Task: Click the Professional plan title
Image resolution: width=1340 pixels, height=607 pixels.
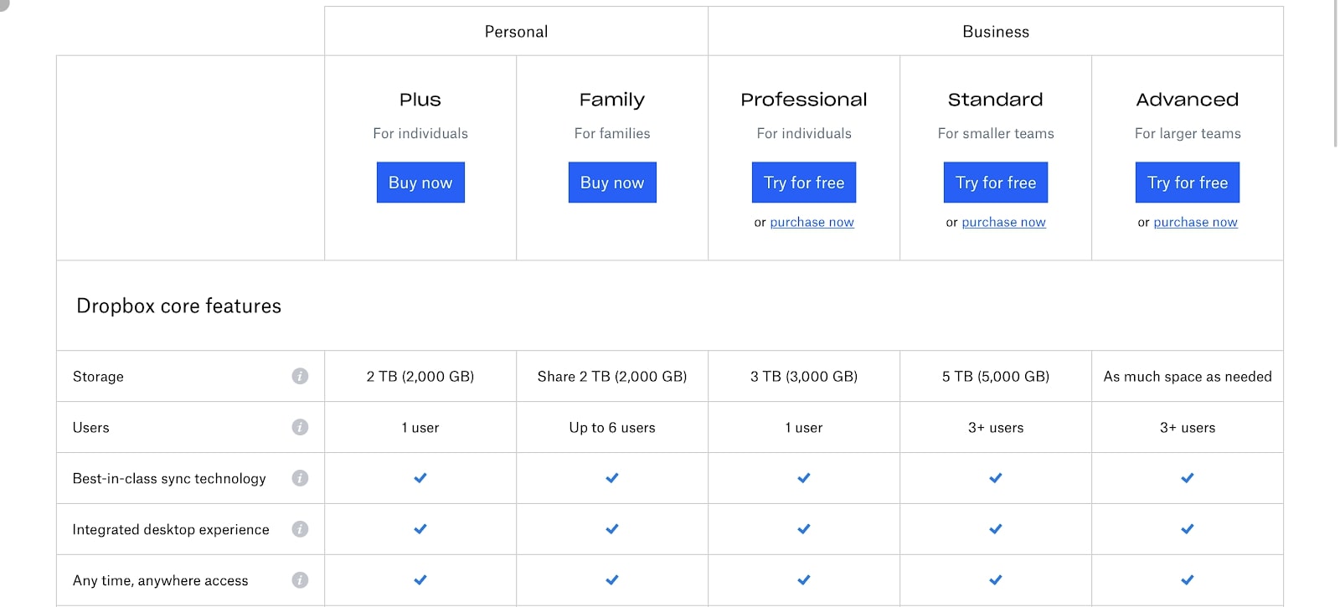Action: tap(804, 100)
